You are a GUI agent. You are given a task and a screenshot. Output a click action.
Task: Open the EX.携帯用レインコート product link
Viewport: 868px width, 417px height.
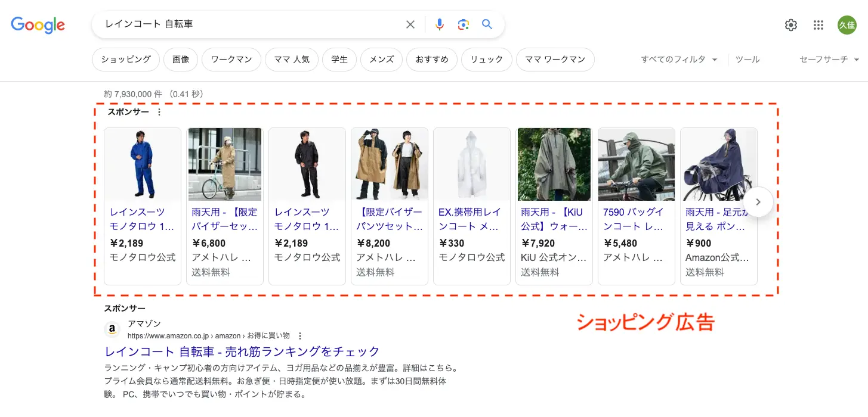470,219
